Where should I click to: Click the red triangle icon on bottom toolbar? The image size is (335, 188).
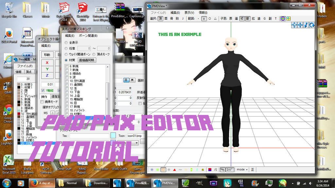(174, 169)
